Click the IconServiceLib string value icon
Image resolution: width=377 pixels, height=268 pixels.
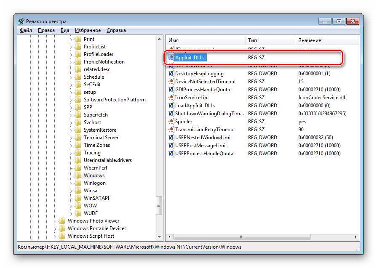[x=171, y=98]
